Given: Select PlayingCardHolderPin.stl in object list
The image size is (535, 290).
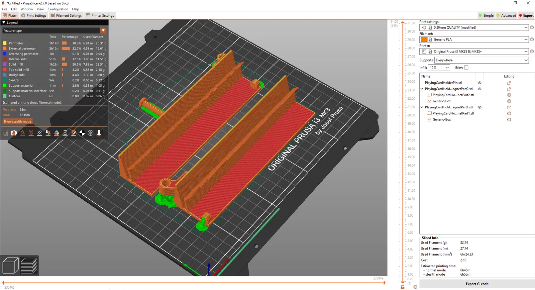Looking at the screenshot, I should click(443, 83).
